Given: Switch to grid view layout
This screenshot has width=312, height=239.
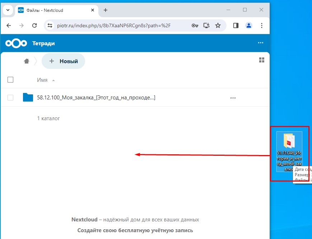Looking at the screenshot, I should (x=261, y=60).
